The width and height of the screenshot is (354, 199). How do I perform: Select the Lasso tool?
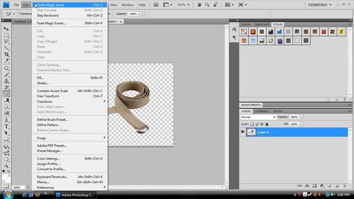(x=6, y=41)
